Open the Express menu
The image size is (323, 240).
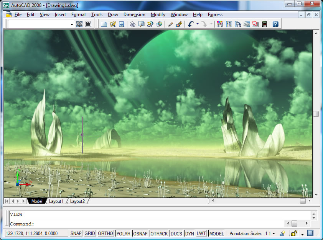pos(215,15)
